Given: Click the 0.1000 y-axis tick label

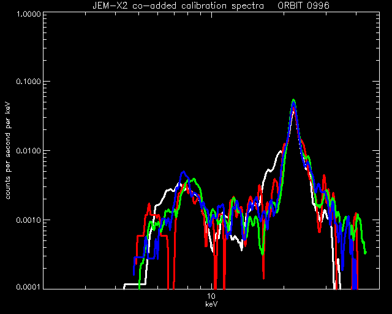Looking at the screenshot, I should pos(28,82).
